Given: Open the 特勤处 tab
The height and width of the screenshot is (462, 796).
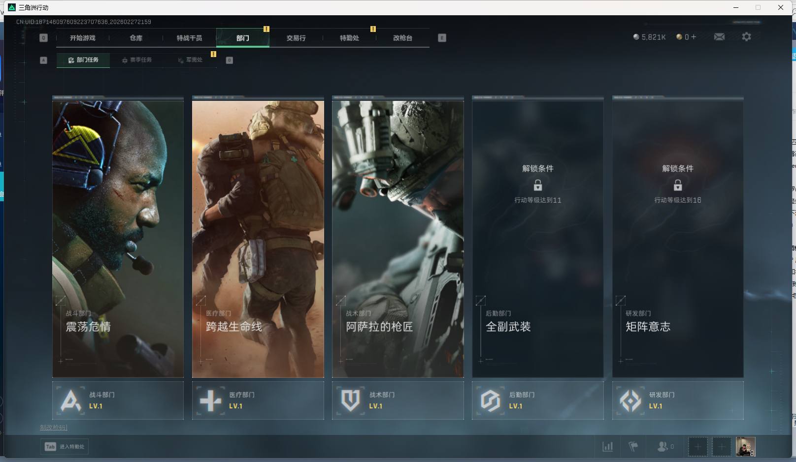Looking at the screenshot, I should [349, 38].
